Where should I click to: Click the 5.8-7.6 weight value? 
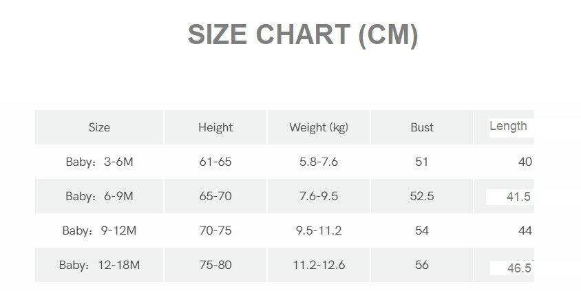coord(318,162)
